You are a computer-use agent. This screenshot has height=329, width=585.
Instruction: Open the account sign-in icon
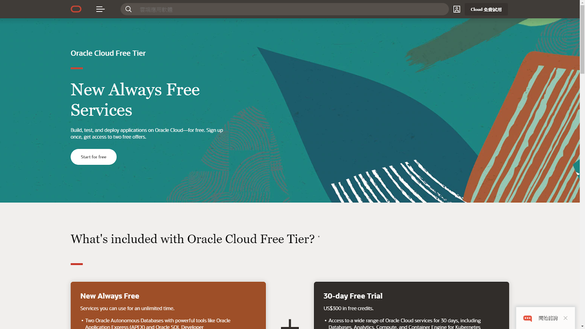457,9
